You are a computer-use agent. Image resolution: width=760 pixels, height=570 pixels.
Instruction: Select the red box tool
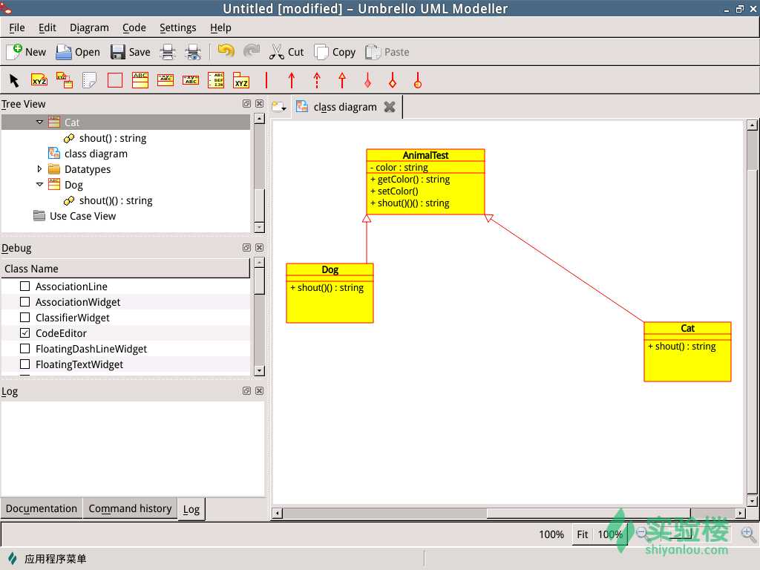115,80
